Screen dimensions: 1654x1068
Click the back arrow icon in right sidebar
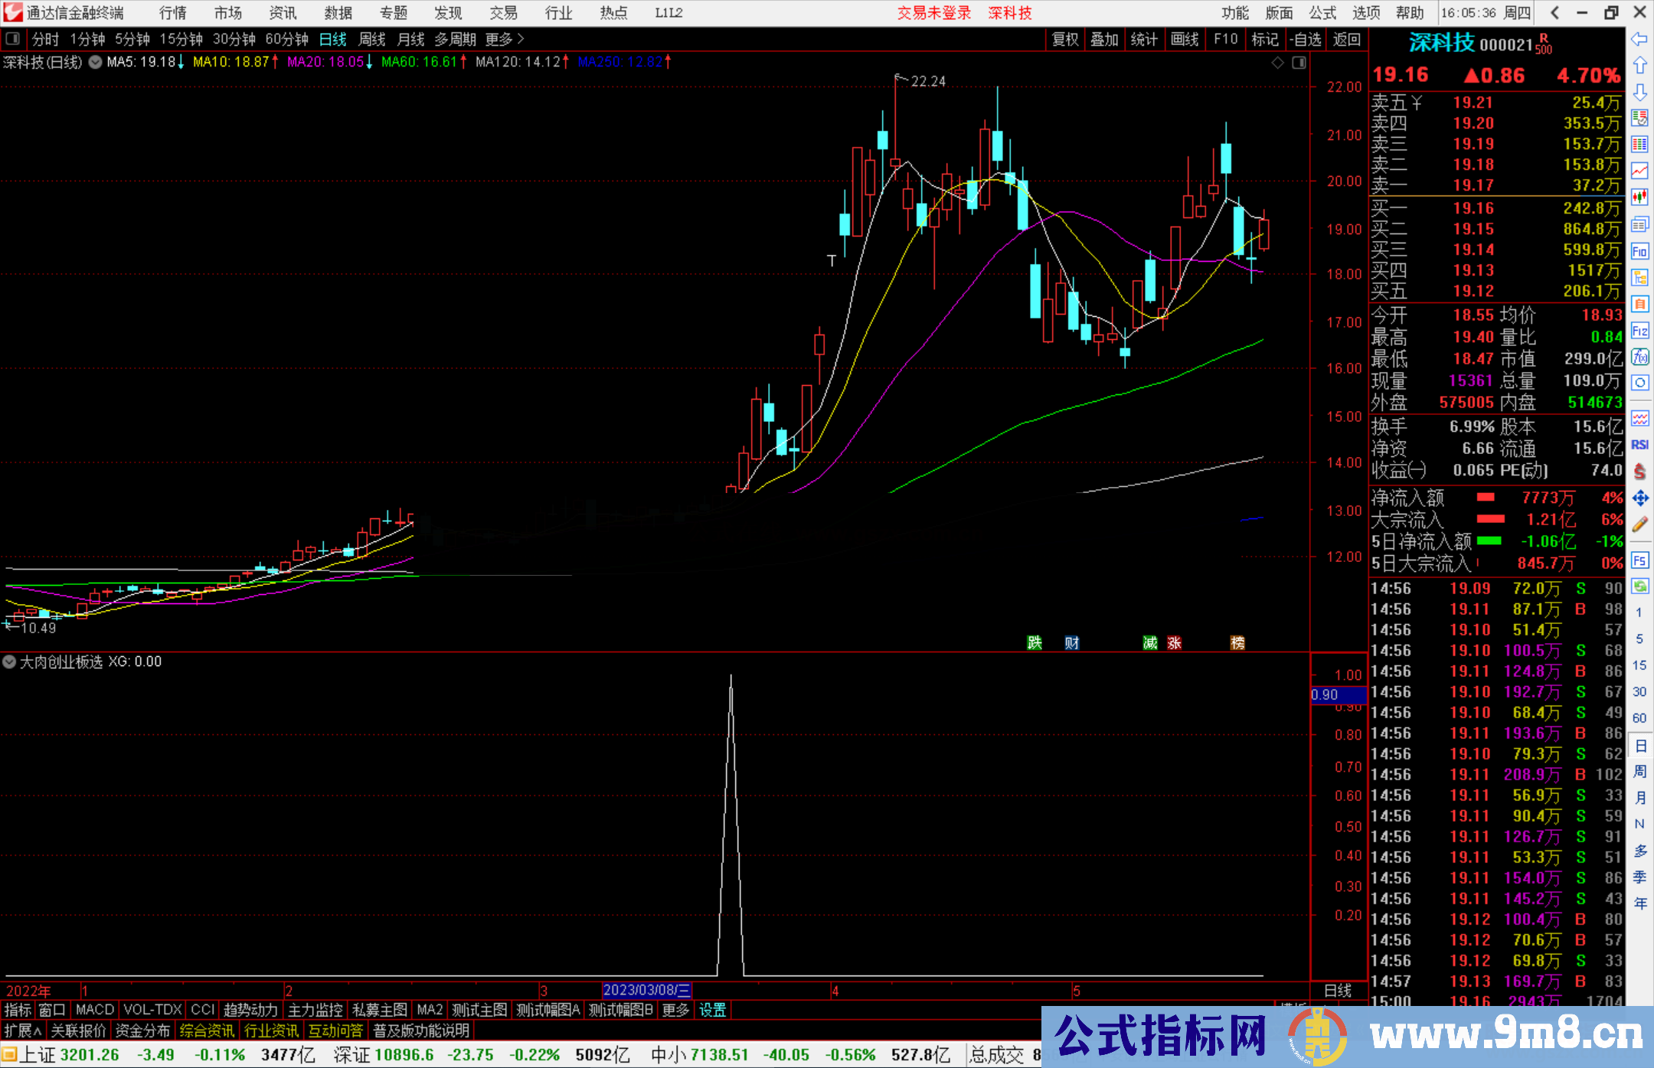coord(1639,39)
